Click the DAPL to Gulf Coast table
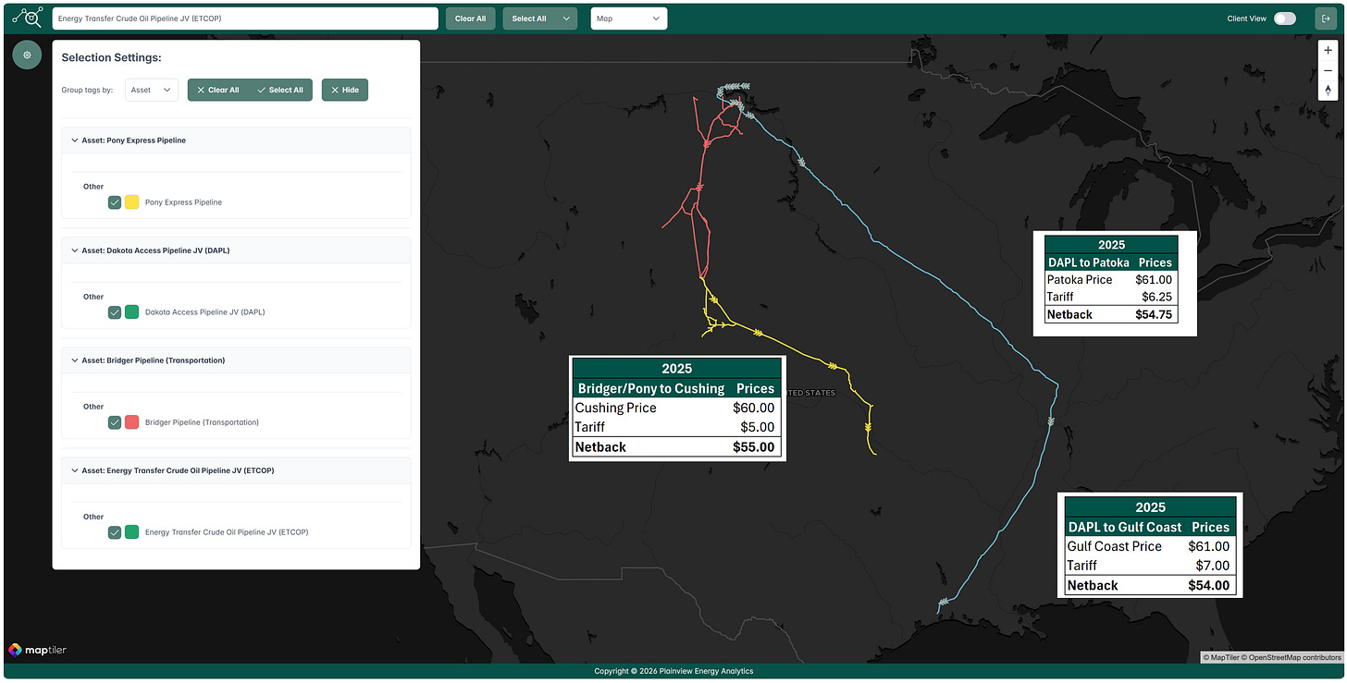This screenshot has height=683, width=1347. 1150,545
